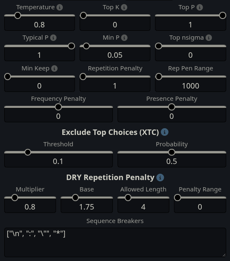
Task: Focus the Rep Pen Range value field
Action: [x=190, y=86]
